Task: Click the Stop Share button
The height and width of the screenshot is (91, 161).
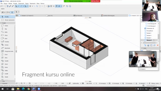Action: tap(96, 1)
